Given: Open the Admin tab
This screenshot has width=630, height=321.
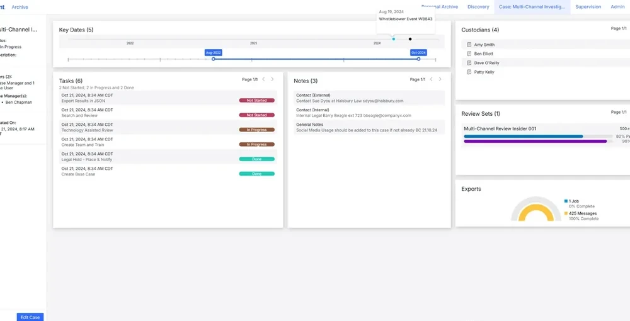Looking at the screenshot, I should pos(617,7).
